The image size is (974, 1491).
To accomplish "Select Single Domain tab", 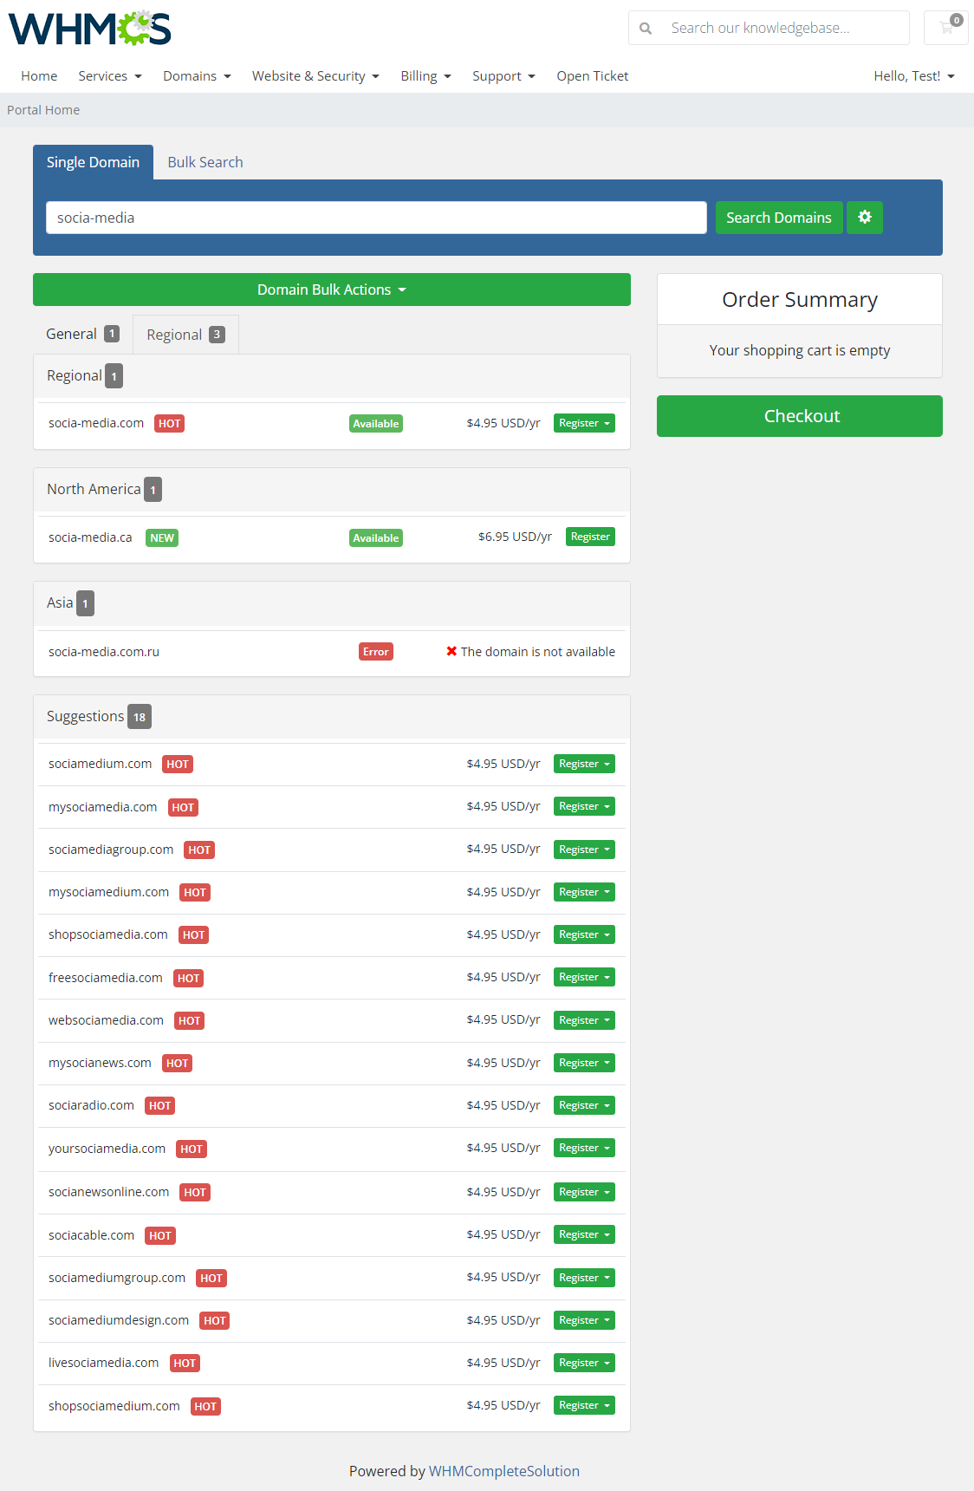I will [93, 162].
